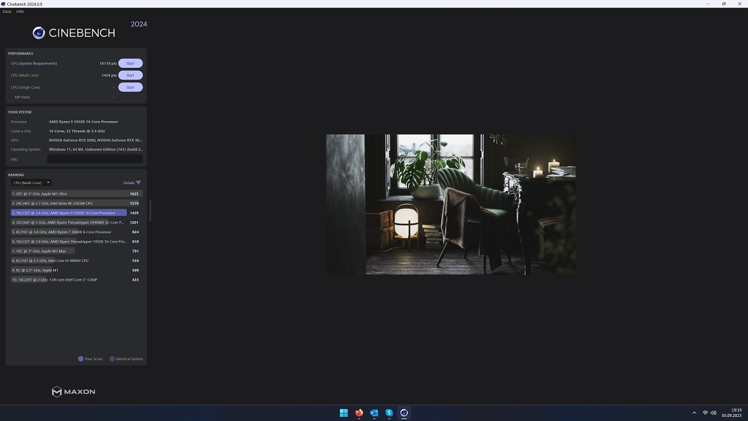Select the Intel Core i9-9880H ranking row

(77, 260)
